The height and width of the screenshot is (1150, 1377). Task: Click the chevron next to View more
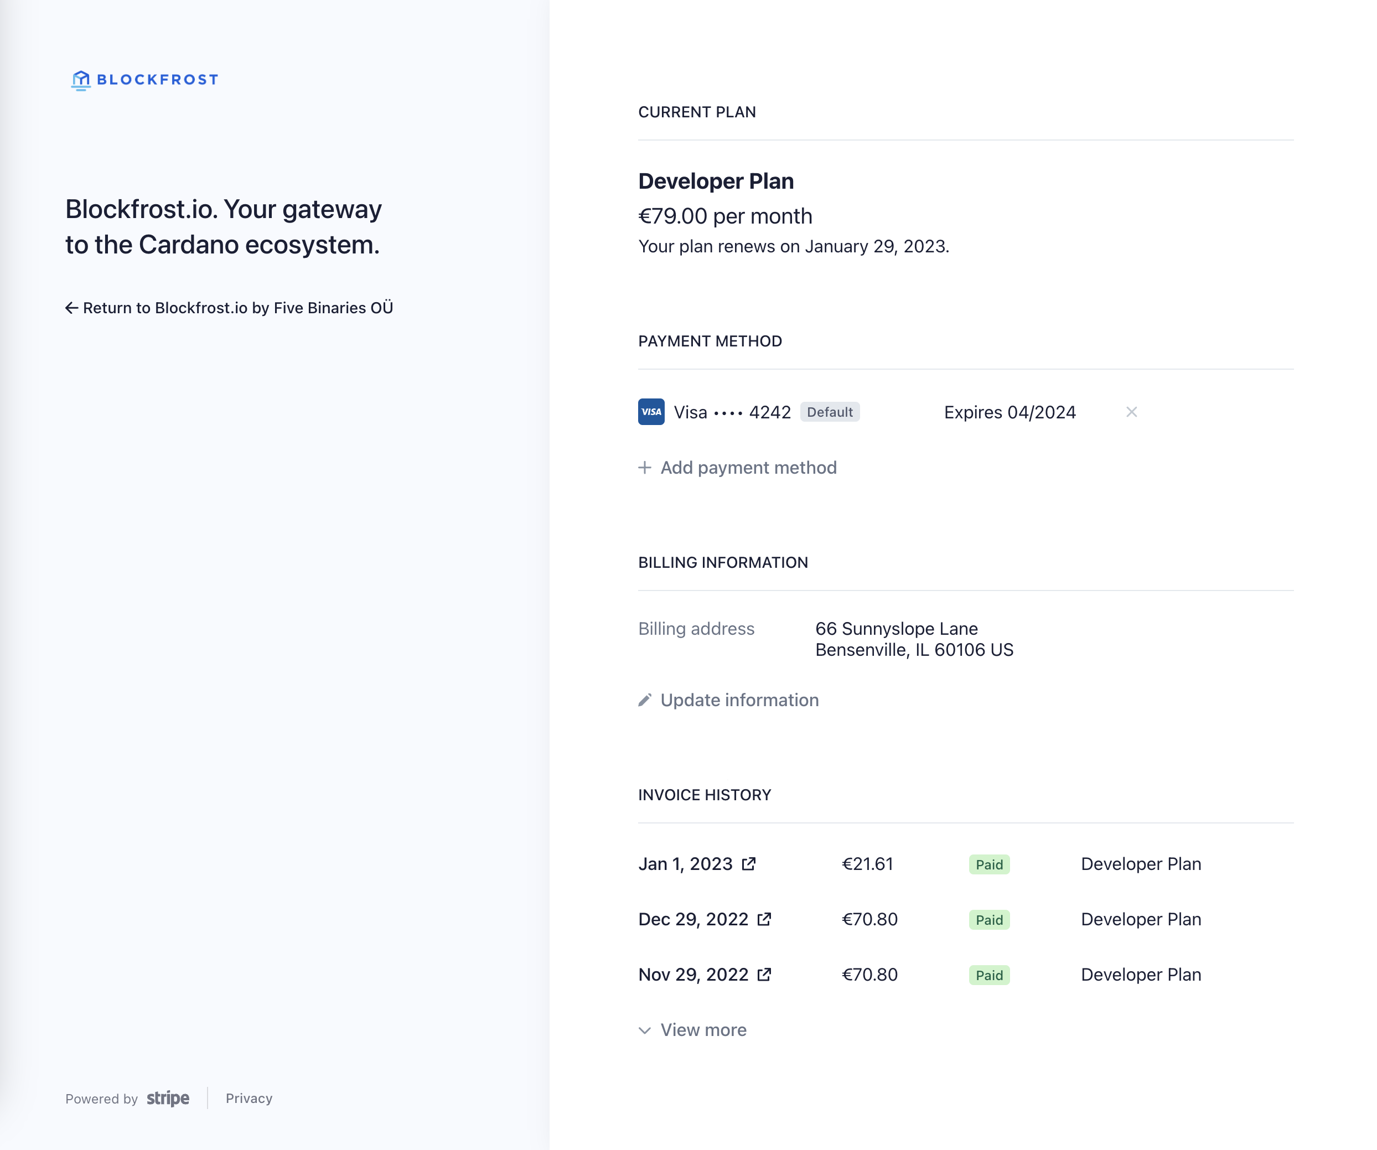pyautogui.click(x=645, y=1030)
